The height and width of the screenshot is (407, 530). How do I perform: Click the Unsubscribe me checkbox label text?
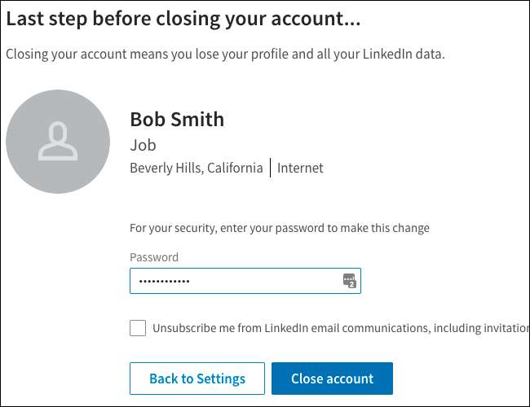click(326, 328)
